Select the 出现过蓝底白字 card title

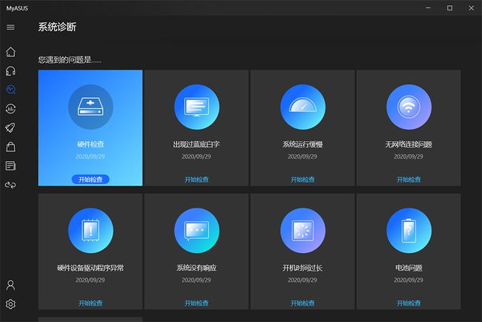[x=197, y=144]
